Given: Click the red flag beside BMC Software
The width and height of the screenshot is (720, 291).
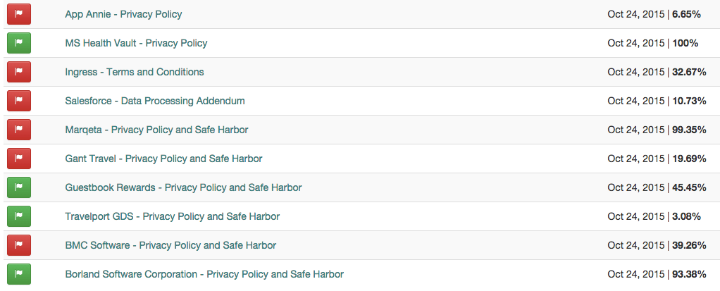Looking at the screenshot, I should [x=19, y=245].
